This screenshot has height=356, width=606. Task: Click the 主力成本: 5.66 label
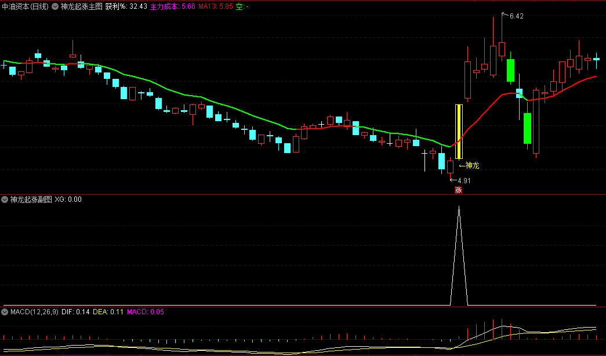[x=172, y=6]
